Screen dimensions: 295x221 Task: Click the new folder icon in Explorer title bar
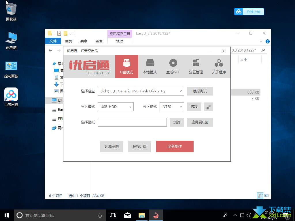(65, 33)
